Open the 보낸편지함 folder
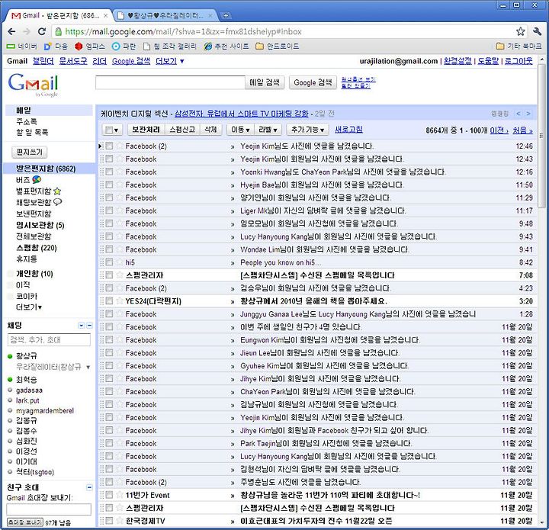Screen dimensions: 549x530 (34, 214)
